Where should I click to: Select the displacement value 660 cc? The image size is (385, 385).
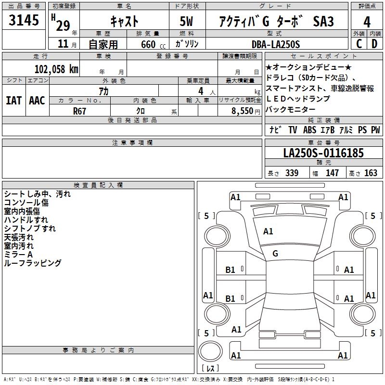(x=153, y=44)
